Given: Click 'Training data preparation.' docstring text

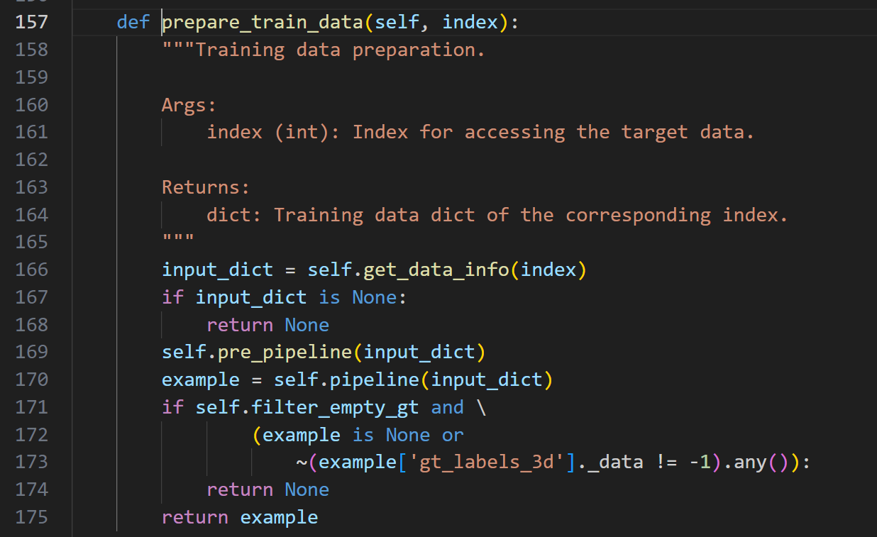Looking at the screenshot, I should 341,50.
